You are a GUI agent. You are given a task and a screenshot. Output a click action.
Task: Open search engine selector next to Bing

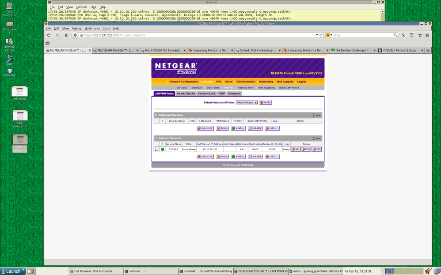click(329, 35)
